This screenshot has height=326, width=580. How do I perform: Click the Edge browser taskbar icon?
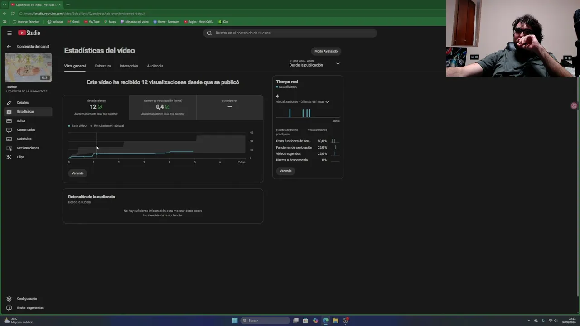(x=325, y=321)
